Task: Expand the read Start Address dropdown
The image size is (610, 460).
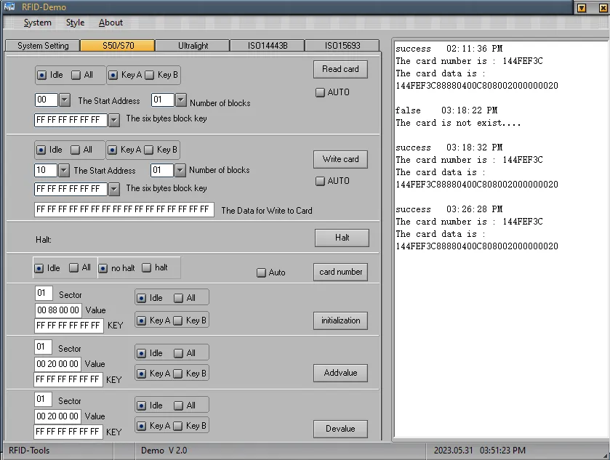Action: 65,100
